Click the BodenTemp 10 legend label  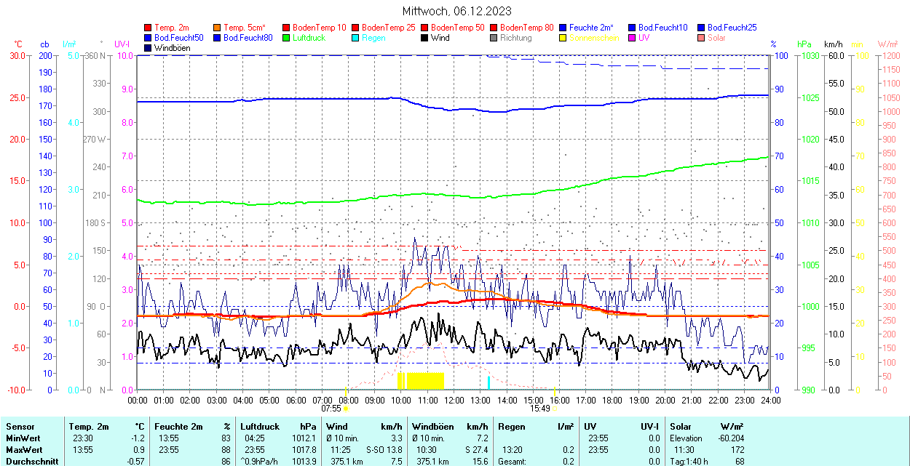[320, 28]
